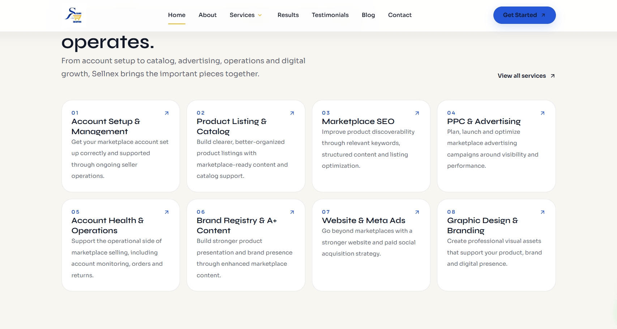617x329 pixels.
Task: Open arrow icon on Marketplace SEO card
Action: coord(417,113)
